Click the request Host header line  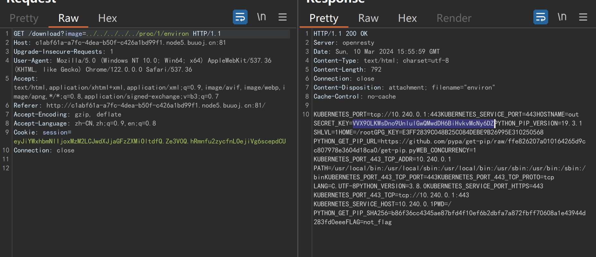click(120, 43)
